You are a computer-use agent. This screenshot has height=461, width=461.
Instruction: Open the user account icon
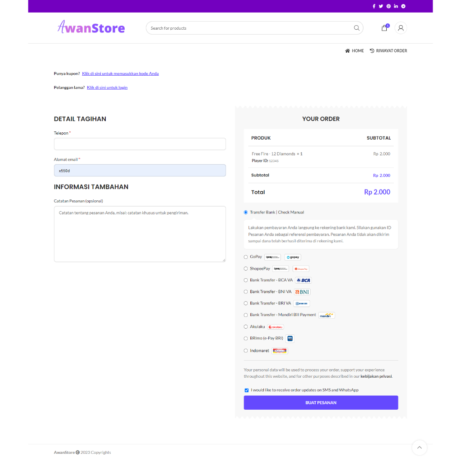(x=400, y=28)
